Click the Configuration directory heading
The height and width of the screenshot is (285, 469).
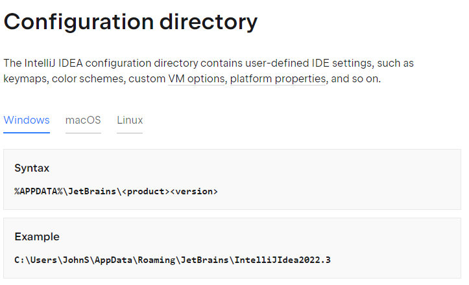(130, 22)
